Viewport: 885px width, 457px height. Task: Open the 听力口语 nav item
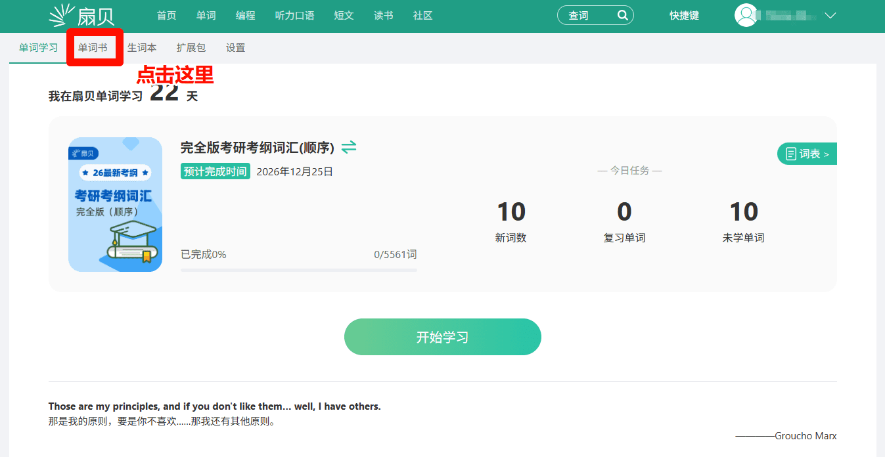(x=294, y=16)
